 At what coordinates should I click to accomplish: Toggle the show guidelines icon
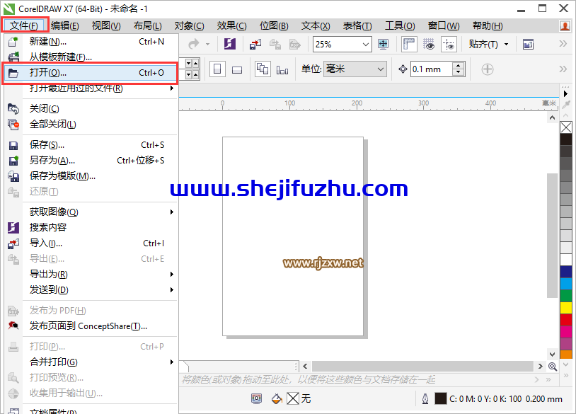[449, 45]
